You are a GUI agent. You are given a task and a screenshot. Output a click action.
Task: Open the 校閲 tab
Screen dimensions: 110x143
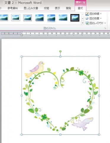click(46, 8)
